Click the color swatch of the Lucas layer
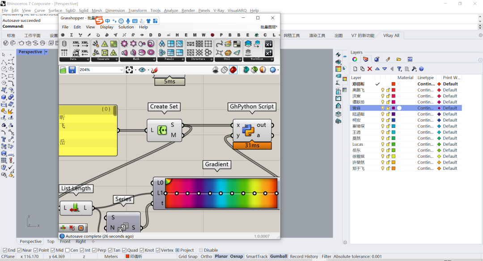Image resolution: width=483 pixels, height=261 pixels. coord(394,144)
